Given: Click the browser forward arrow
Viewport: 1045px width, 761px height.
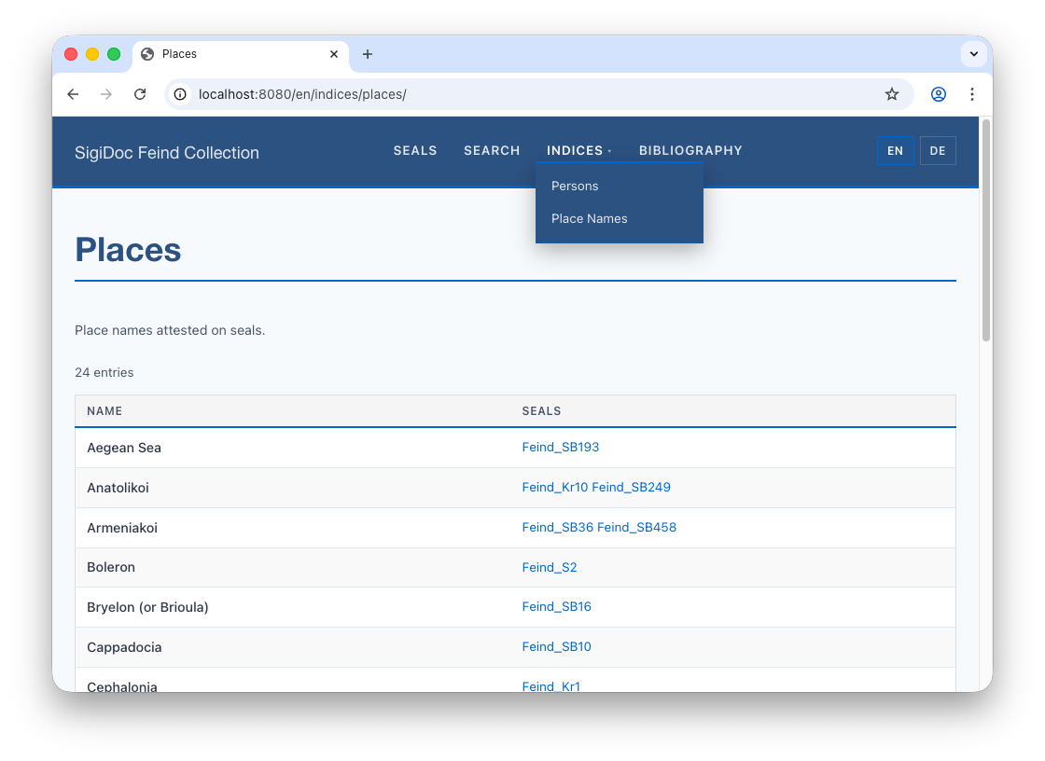Looking at the screenshot, I should pos(106,94).
